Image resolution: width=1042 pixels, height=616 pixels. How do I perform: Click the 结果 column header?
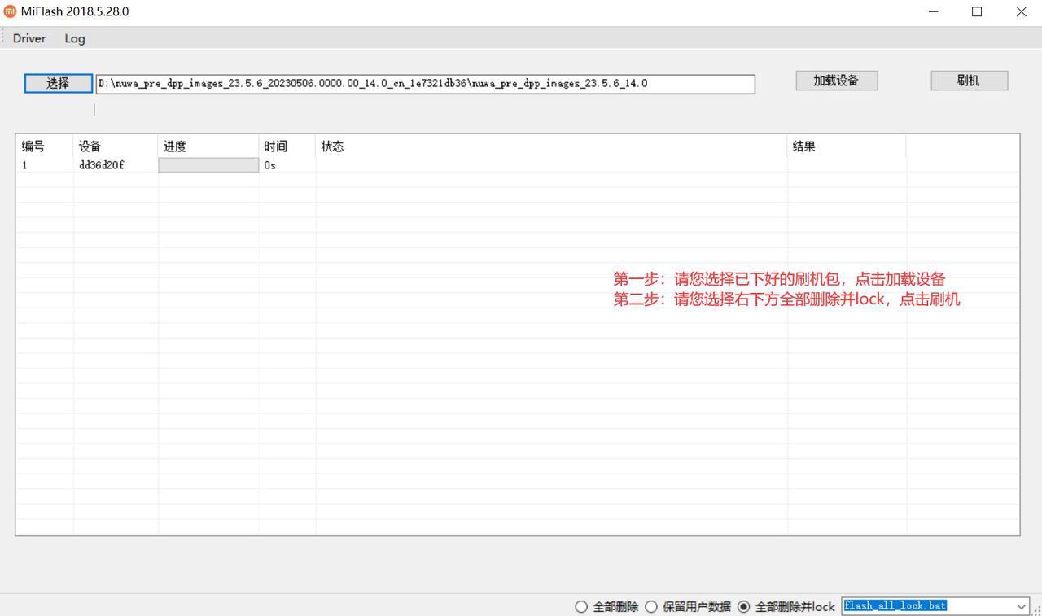pyautogui.click(x=804, y=146)
